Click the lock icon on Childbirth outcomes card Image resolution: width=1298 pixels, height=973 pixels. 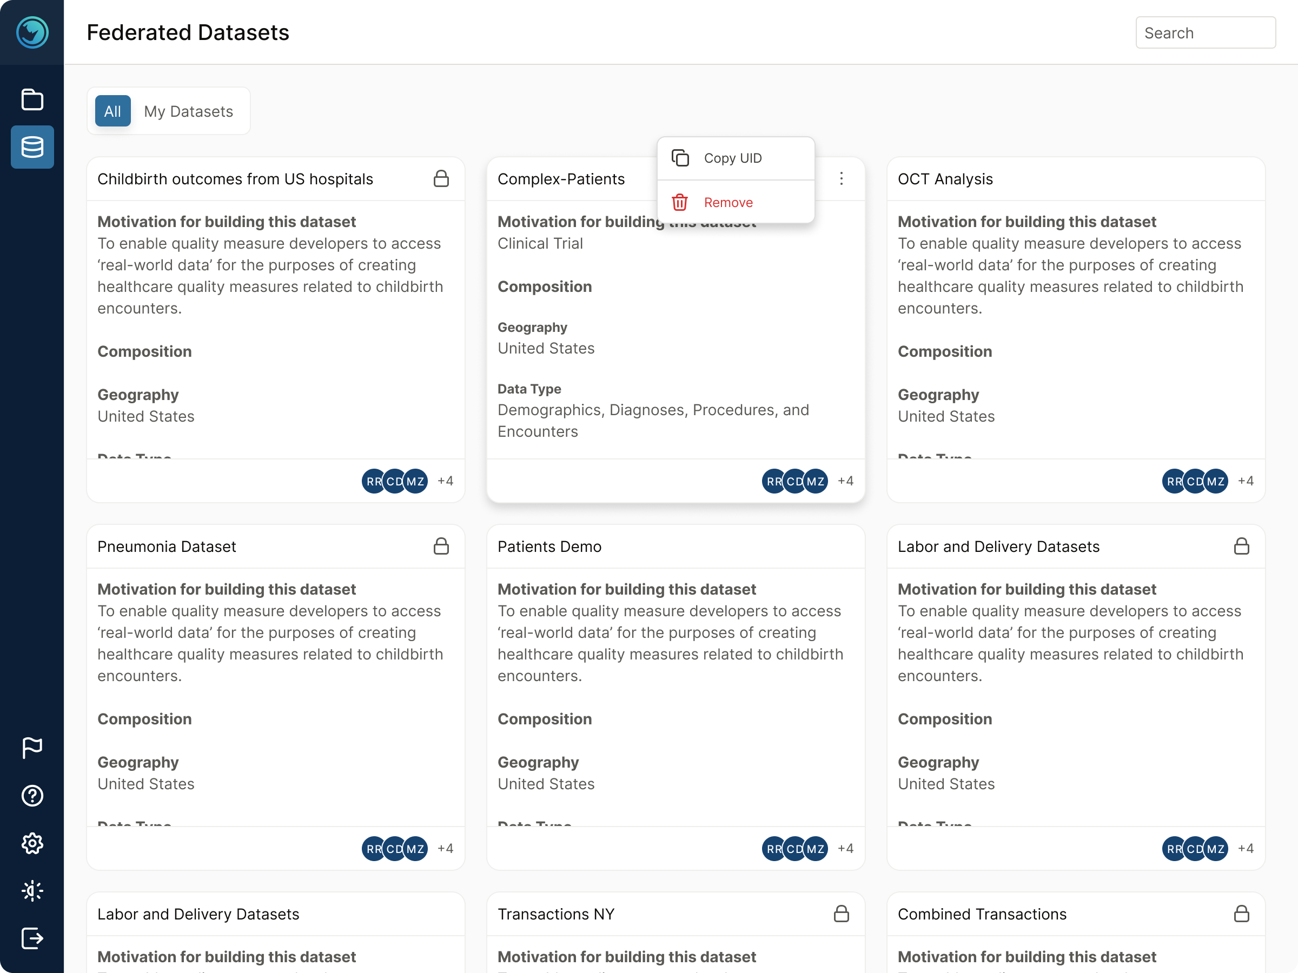coord(441,178)
